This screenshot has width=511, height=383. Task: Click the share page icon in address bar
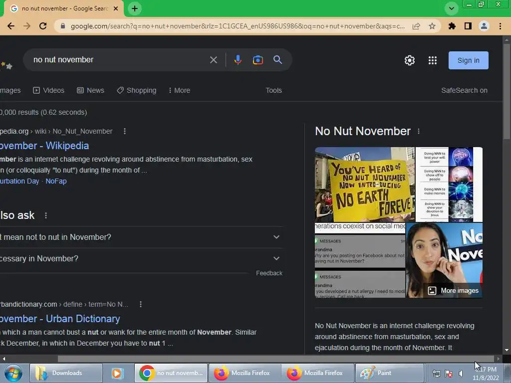click(416, 26)
